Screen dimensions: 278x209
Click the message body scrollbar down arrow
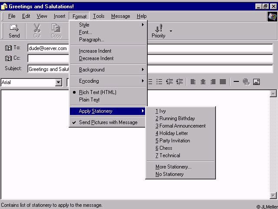pyautogui.click(x=273, y=196)
